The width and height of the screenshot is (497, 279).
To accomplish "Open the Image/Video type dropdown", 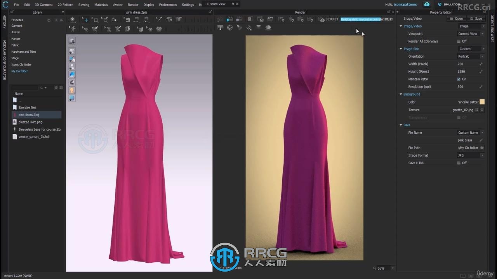I will [471, 26].
